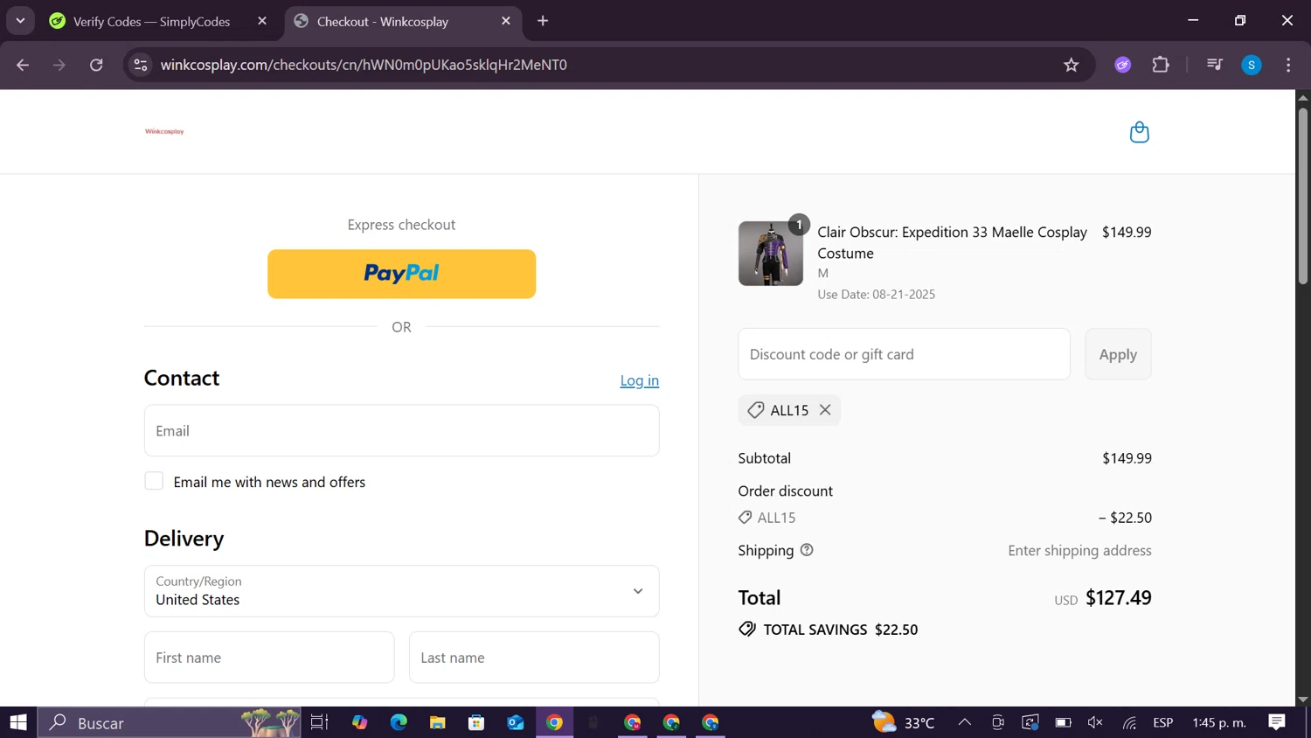The height and width of the screenshot is (738, 1311).
Task: Click the Log in link
Action: [x=639, y=380]
